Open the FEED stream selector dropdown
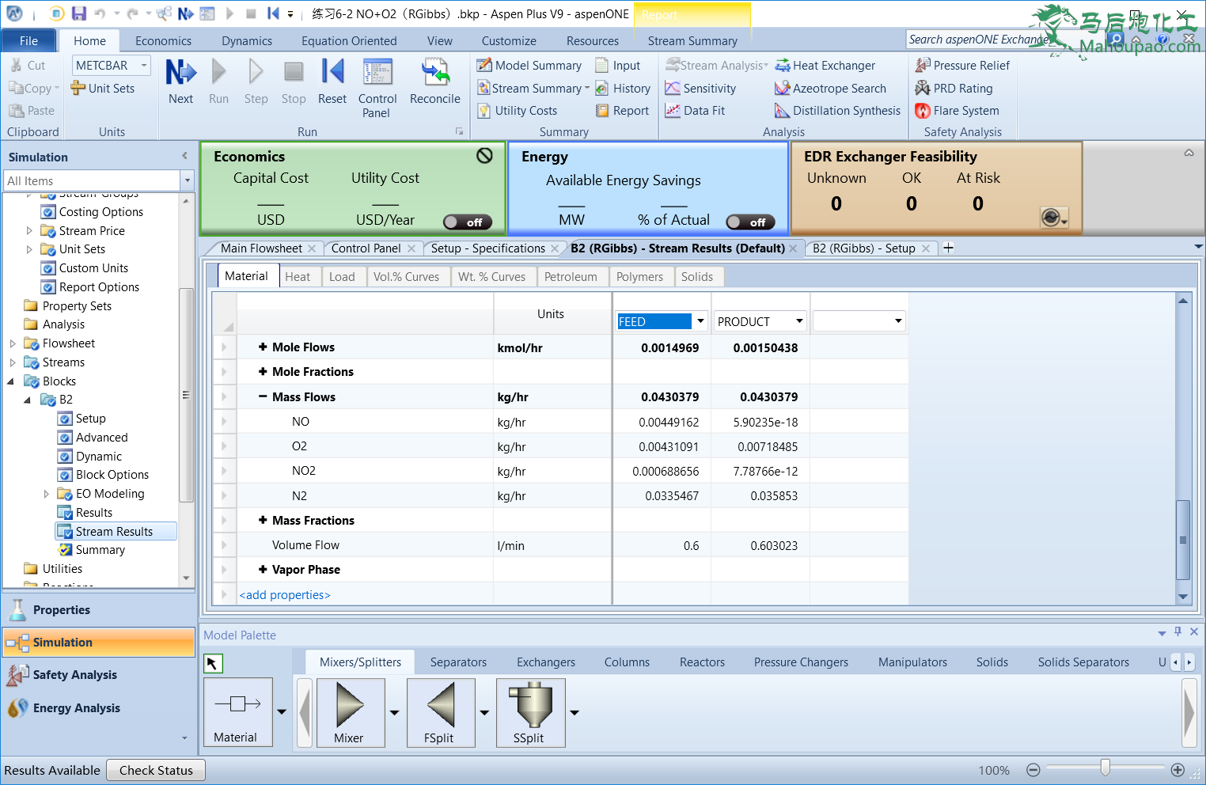This screenshot has height=785, width=1206. [700, 321]
